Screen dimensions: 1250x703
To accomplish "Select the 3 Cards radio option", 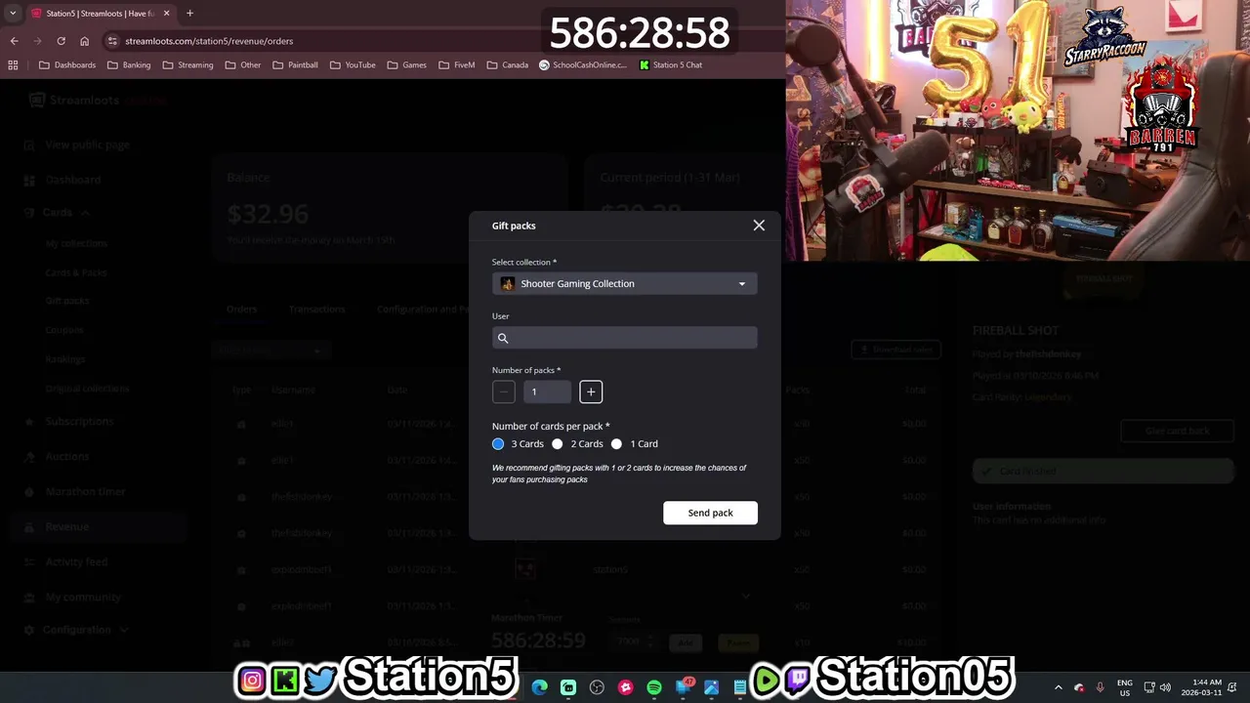I will pyautogui.click(x=498, y=444).
